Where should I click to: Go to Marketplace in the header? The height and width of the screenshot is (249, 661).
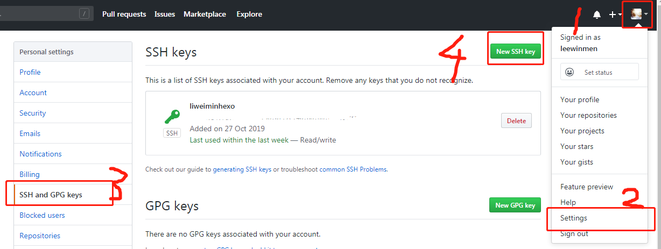click(x=205, y=15)
